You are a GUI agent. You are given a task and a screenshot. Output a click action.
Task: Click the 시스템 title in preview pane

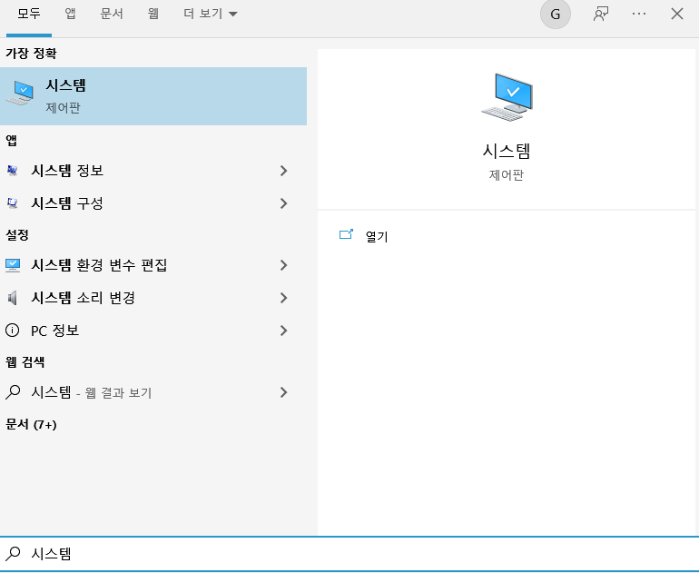[507, 151]
